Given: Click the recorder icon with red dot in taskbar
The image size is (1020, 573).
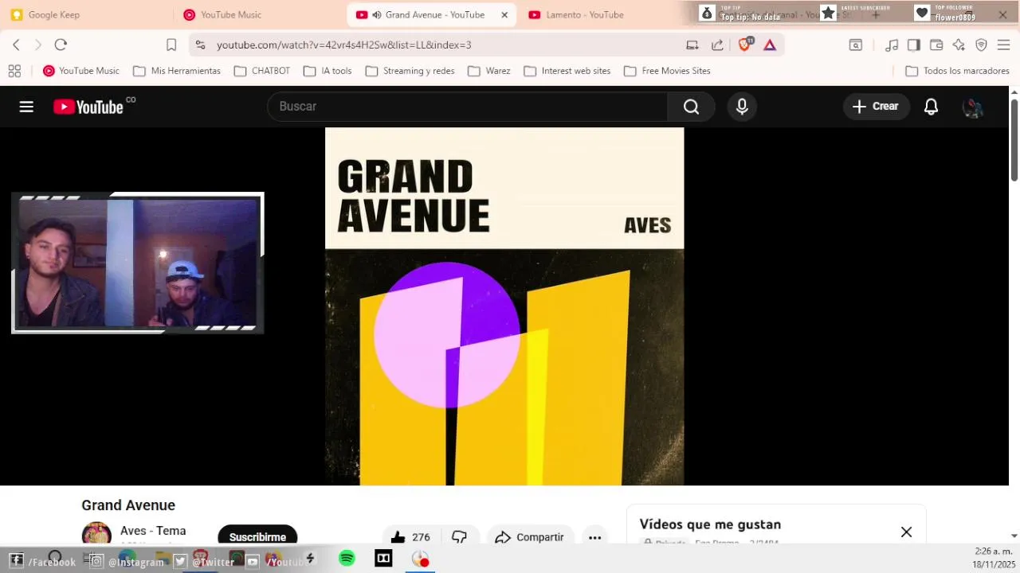Looking at the screenshot, I should click(x=421, y=559).
